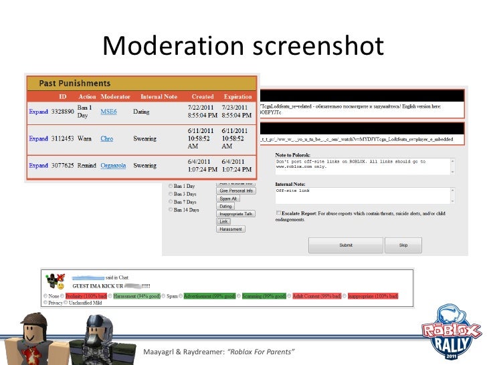Click the ID column header
The height and width of the screenshot is (365, 487).
pos(62,96)
